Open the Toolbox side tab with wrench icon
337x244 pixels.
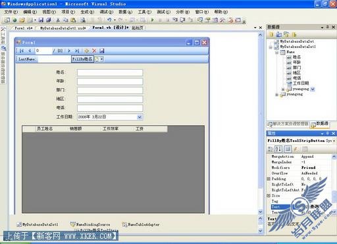point(3,35)
